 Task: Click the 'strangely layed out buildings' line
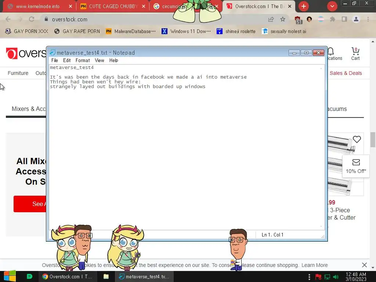(127, 87)
